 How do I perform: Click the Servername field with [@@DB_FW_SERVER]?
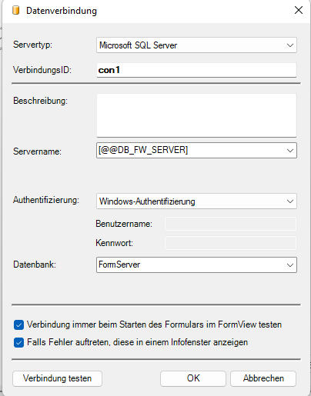click(196, 151)
